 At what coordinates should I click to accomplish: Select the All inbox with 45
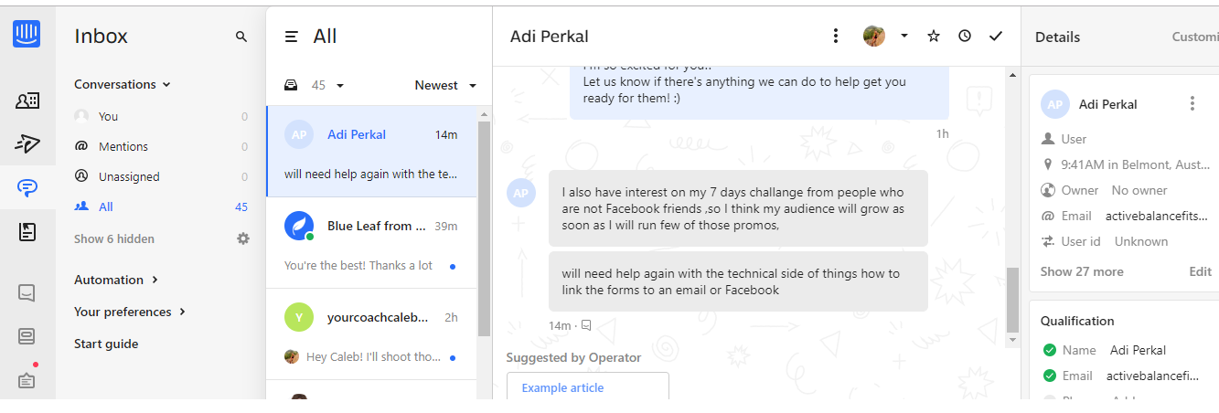161,206
